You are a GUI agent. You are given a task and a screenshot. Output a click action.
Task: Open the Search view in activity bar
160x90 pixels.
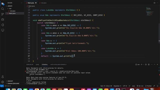(x=3, y=9)
